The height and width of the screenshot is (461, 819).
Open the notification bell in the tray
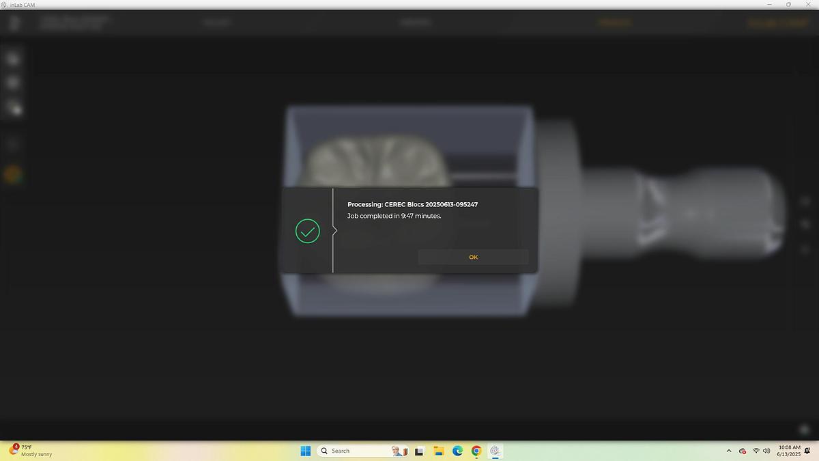[x=807, y=451]
